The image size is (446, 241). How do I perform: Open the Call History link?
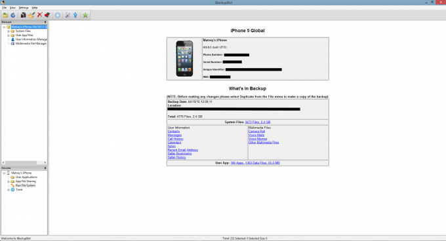click(x=176, y=139)
